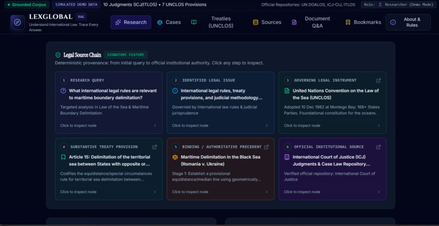The height and width of the screenshot is (226, 439).
Task: Click the step 2 number circle
Action: tap(175, 80)
